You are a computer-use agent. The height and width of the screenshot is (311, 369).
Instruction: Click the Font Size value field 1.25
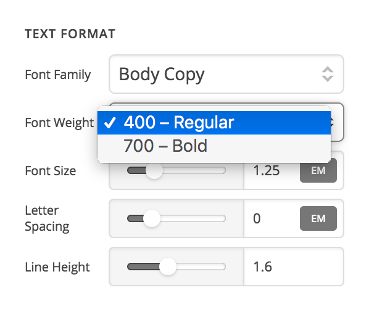[x=272, y=170]
